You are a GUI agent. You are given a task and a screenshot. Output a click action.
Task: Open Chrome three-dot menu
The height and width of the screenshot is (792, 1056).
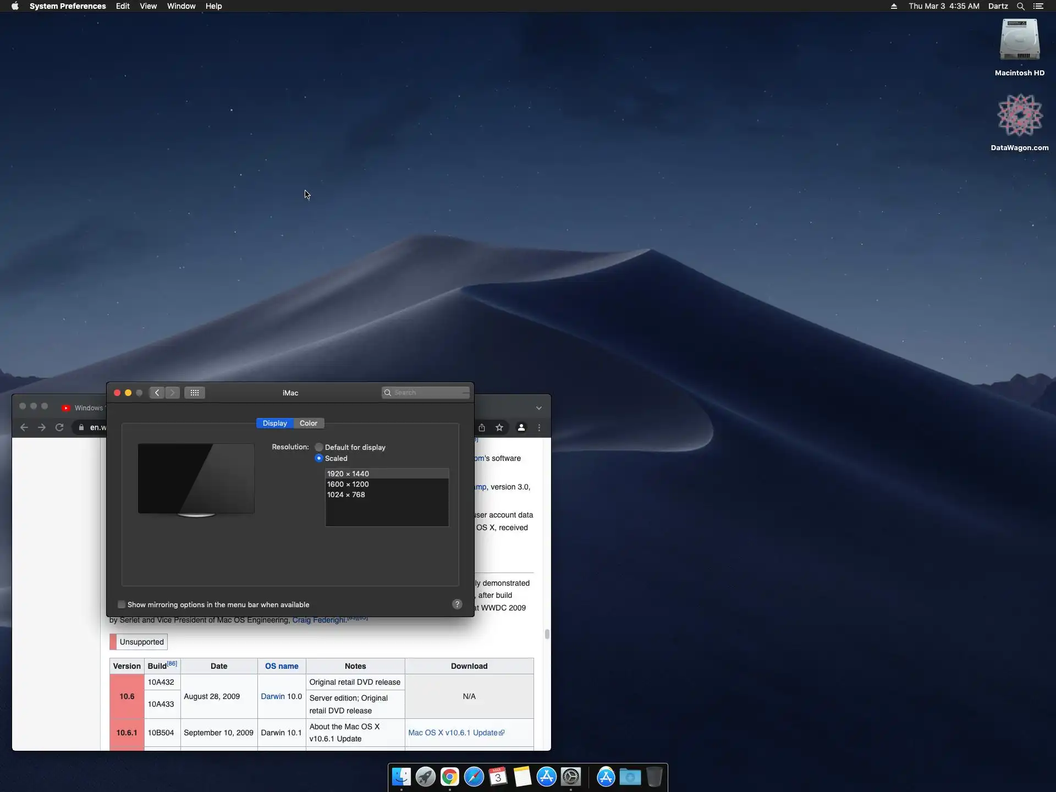pyautogui.click(x=539, y=427)
